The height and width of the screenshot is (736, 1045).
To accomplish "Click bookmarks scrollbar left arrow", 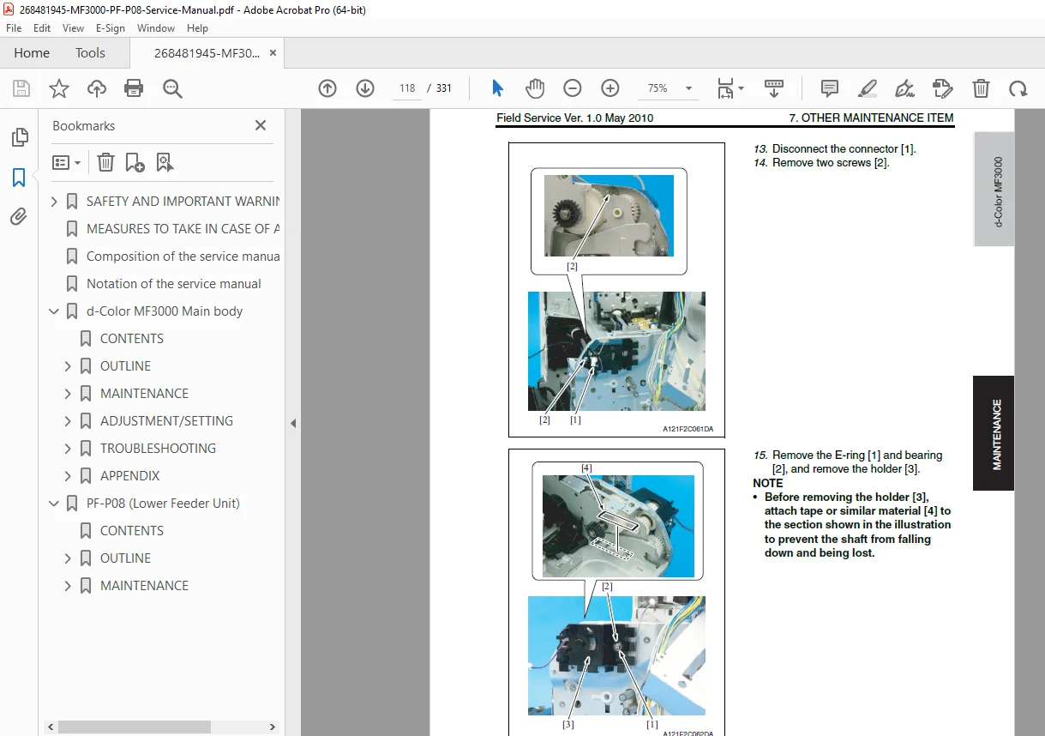I will (x=51, y=727).
